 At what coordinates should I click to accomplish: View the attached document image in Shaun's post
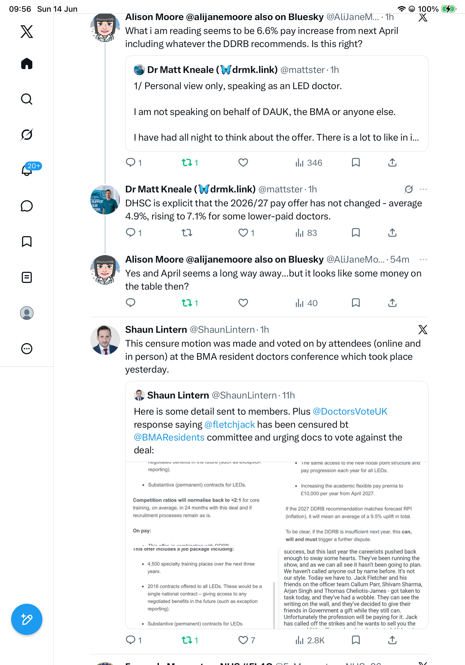[277, 545]
